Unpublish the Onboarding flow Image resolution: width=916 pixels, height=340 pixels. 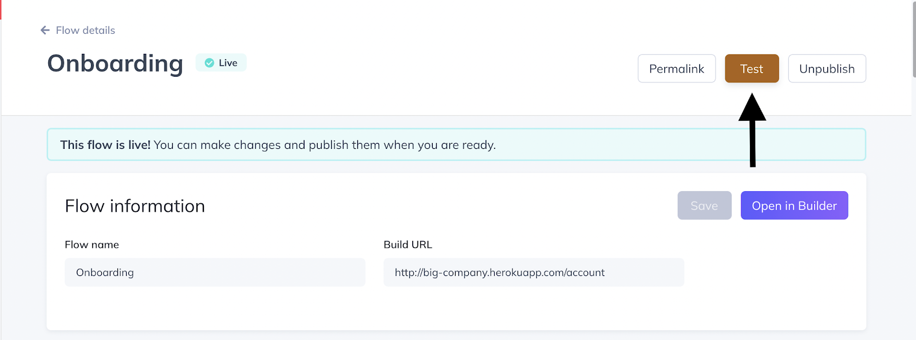click(x=827, y=69)
